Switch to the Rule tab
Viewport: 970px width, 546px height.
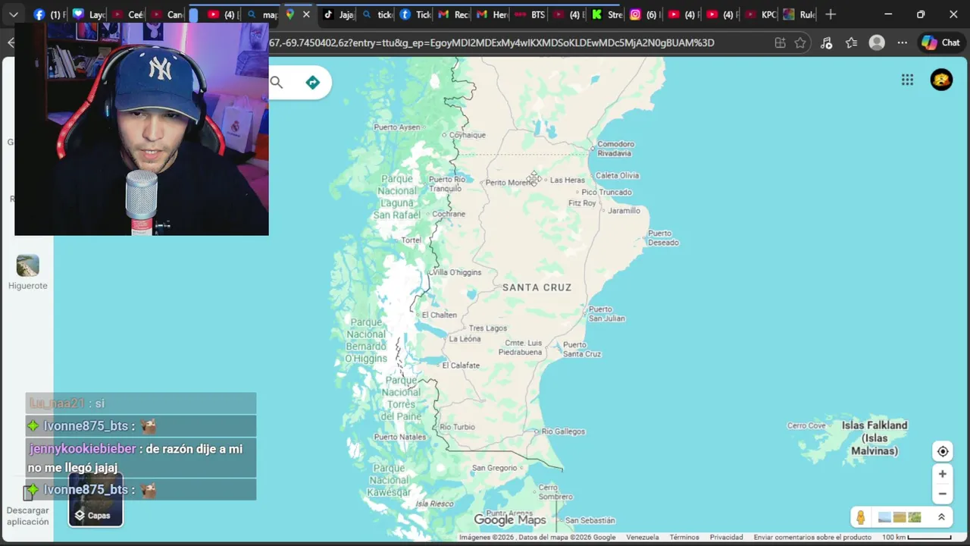click(x=799, y=14)
